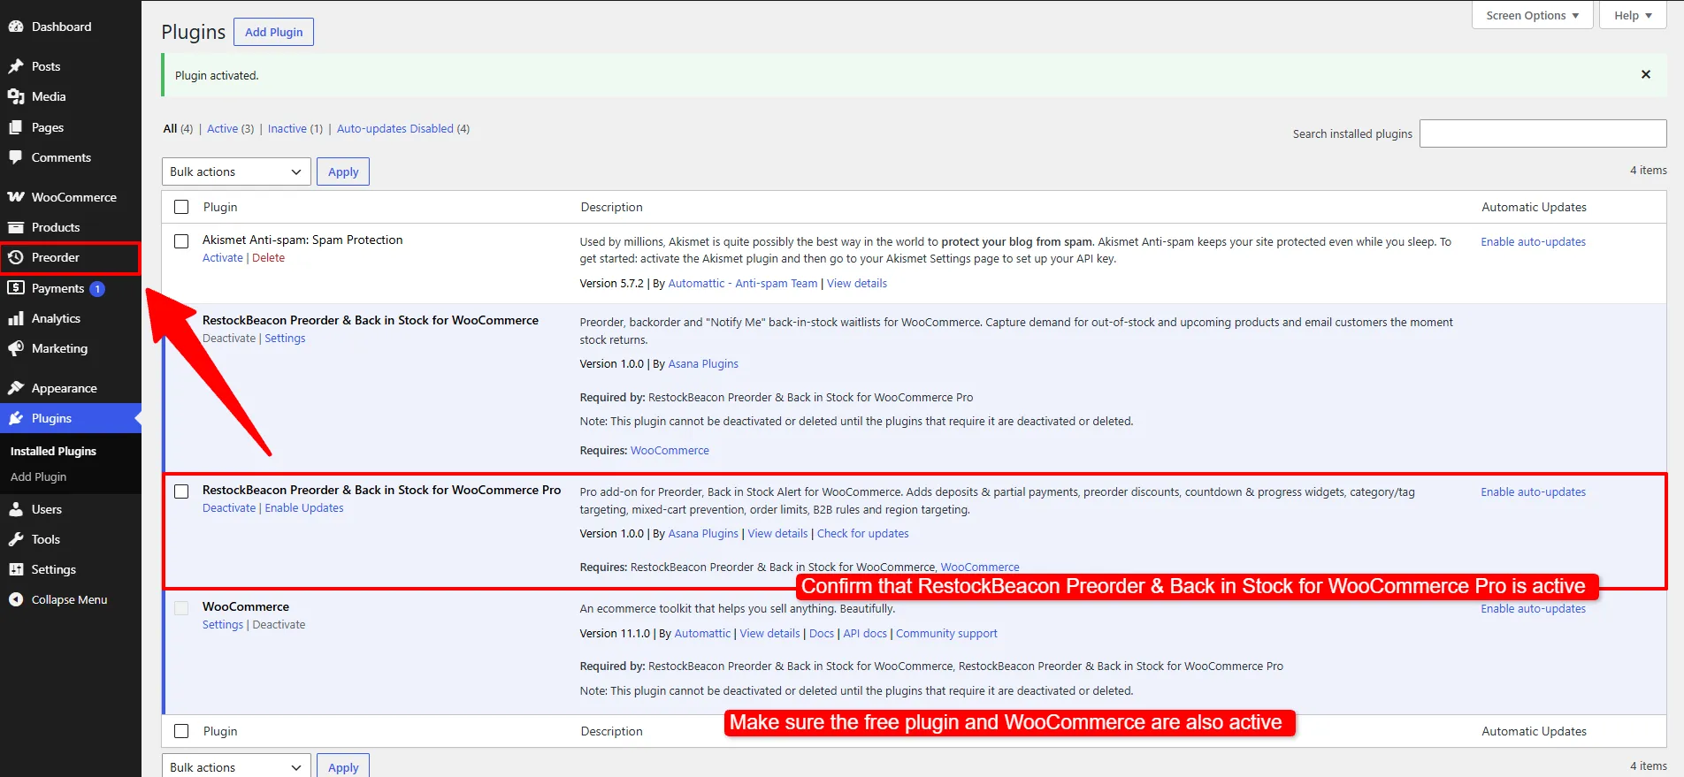1684x777 pixels.
Task: Open WooCommerce Community support link
Action: tap(946, 634)
